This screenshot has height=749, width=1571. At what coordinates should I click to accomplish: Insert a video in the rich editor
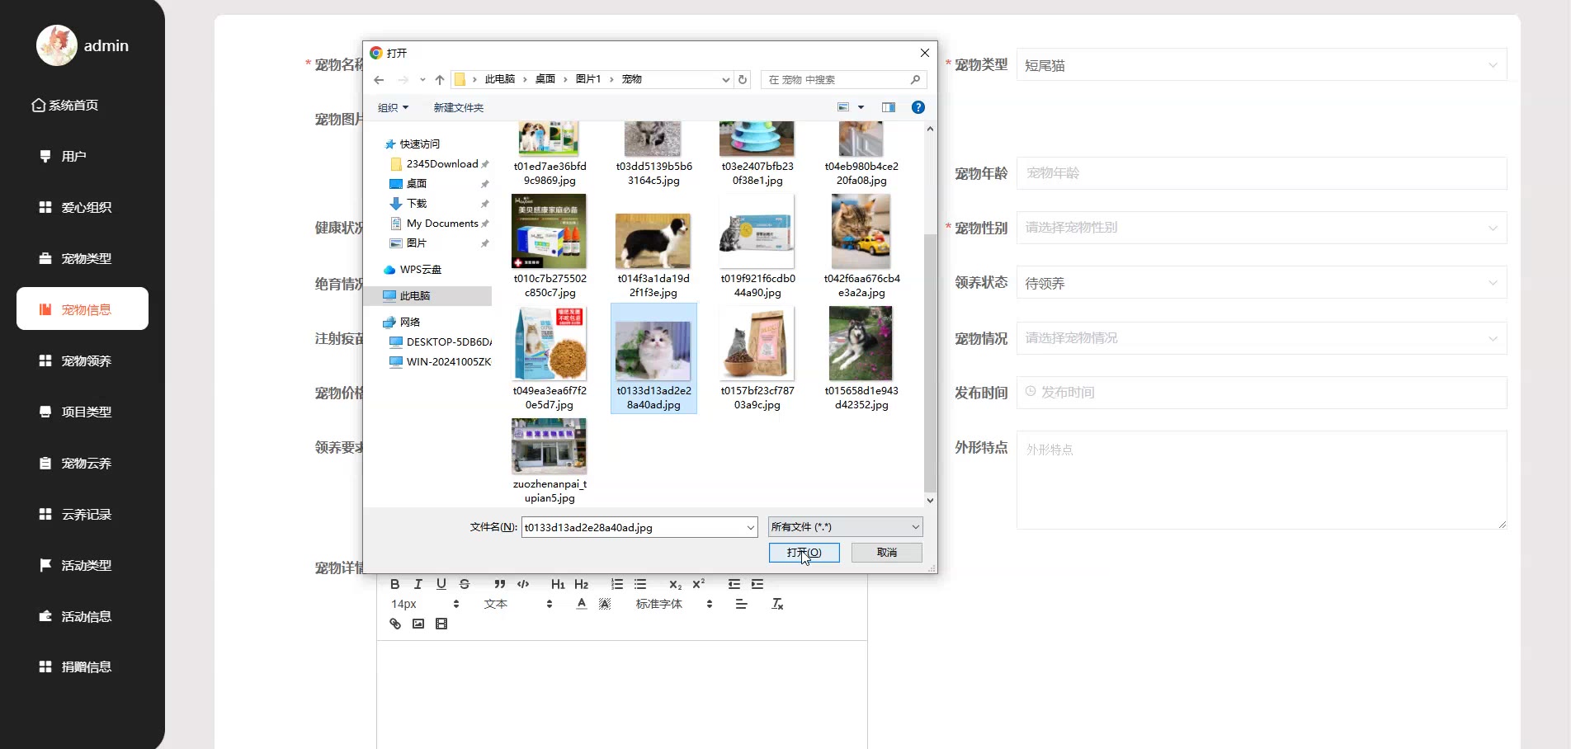tap(441, 624)
